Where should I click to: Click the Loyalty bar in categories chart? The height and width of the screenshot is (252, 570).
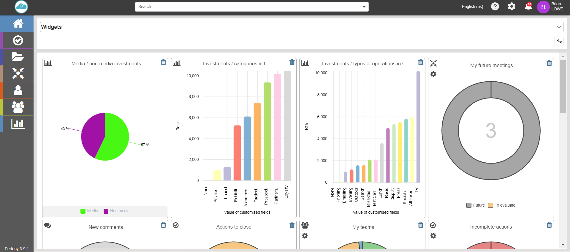tap(287, 126)
